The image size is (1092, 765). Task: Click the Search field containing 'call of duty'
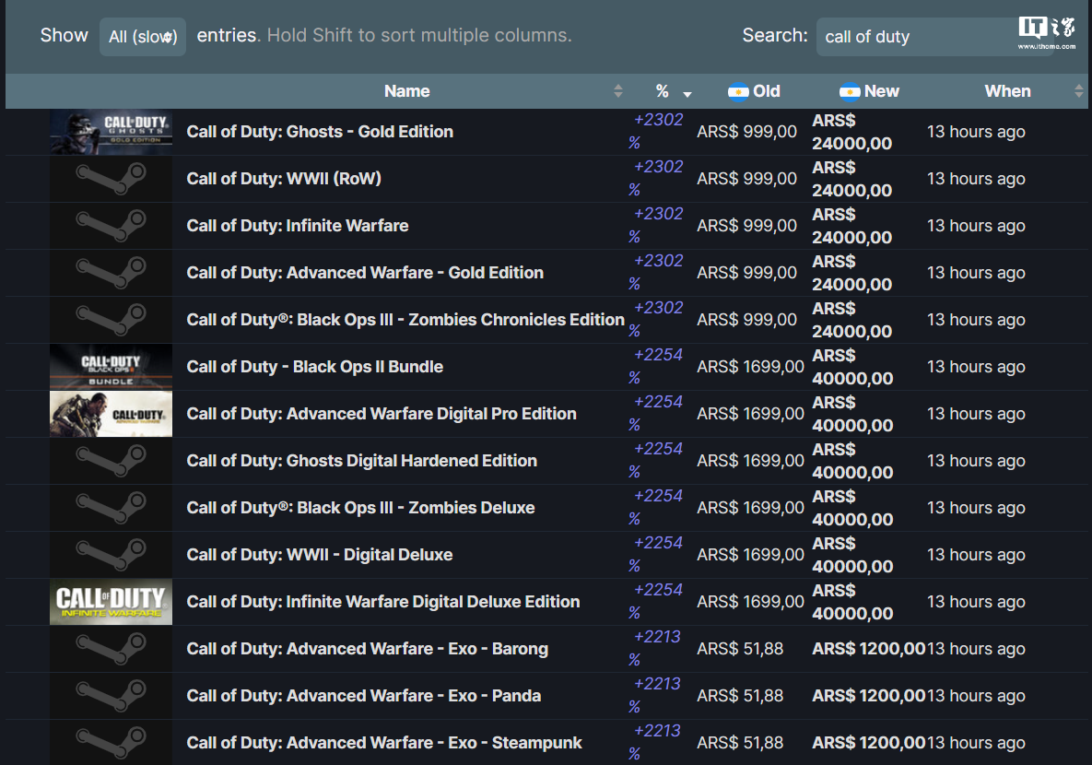933,37
